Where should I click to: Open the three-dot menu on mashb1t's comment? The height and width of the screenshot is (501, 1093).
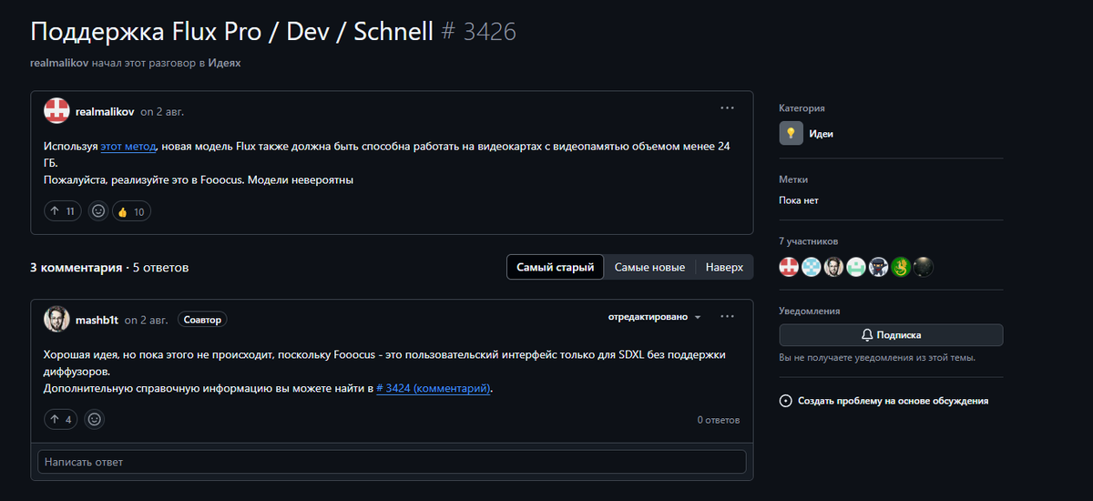(727, 316)
